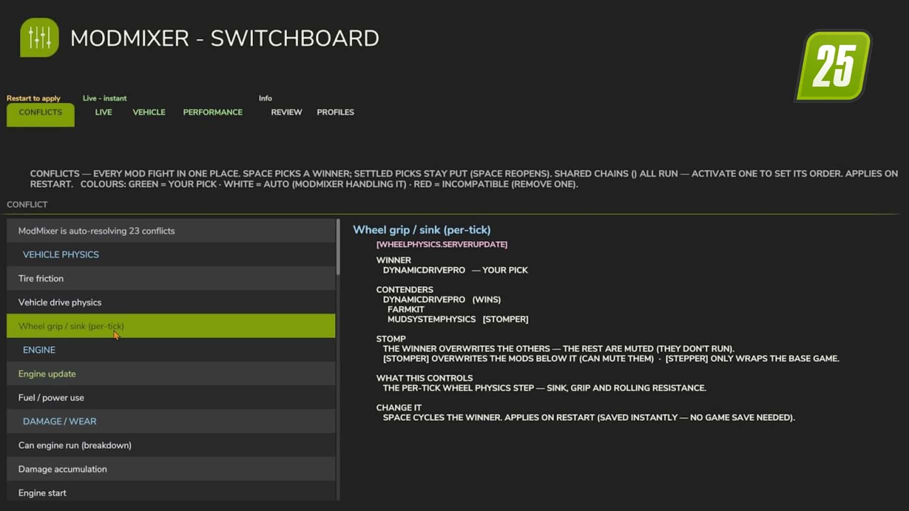
Task: Select the Can engine run (breakdown) conflict
Action: click(171, 445)
